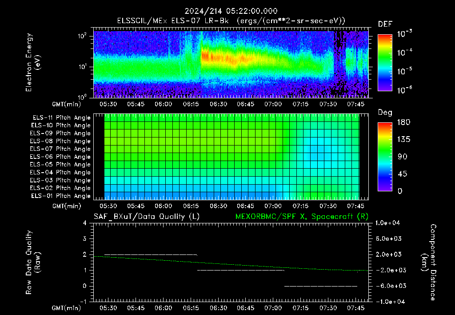Screen dimensions: 455x315
Task: Click the 180 tick on Deg color bar
Action: click(404, 122)
